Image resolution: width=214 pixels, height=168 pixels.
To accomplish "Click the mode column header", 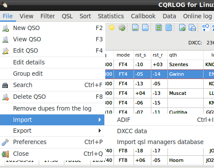I will (x=124, y=55).
